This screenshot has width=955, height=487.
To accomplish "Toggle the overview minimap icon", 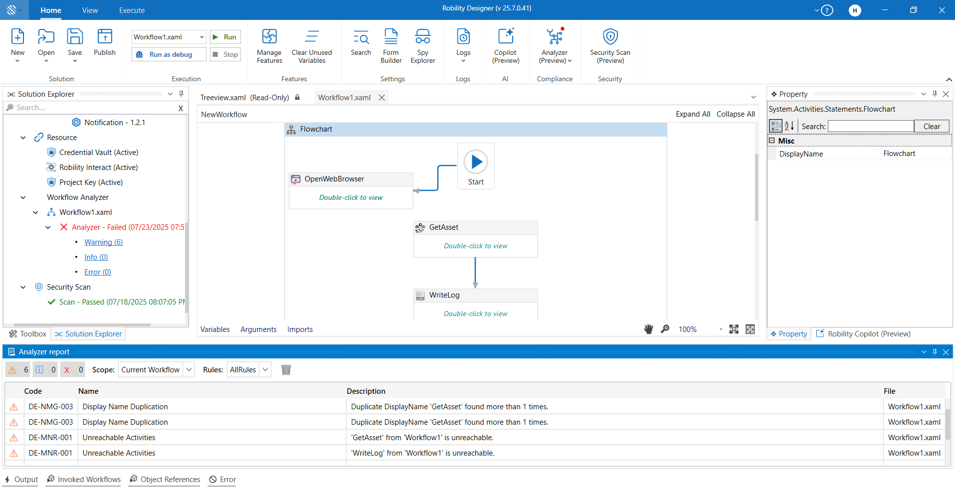I will coord(750,329).
